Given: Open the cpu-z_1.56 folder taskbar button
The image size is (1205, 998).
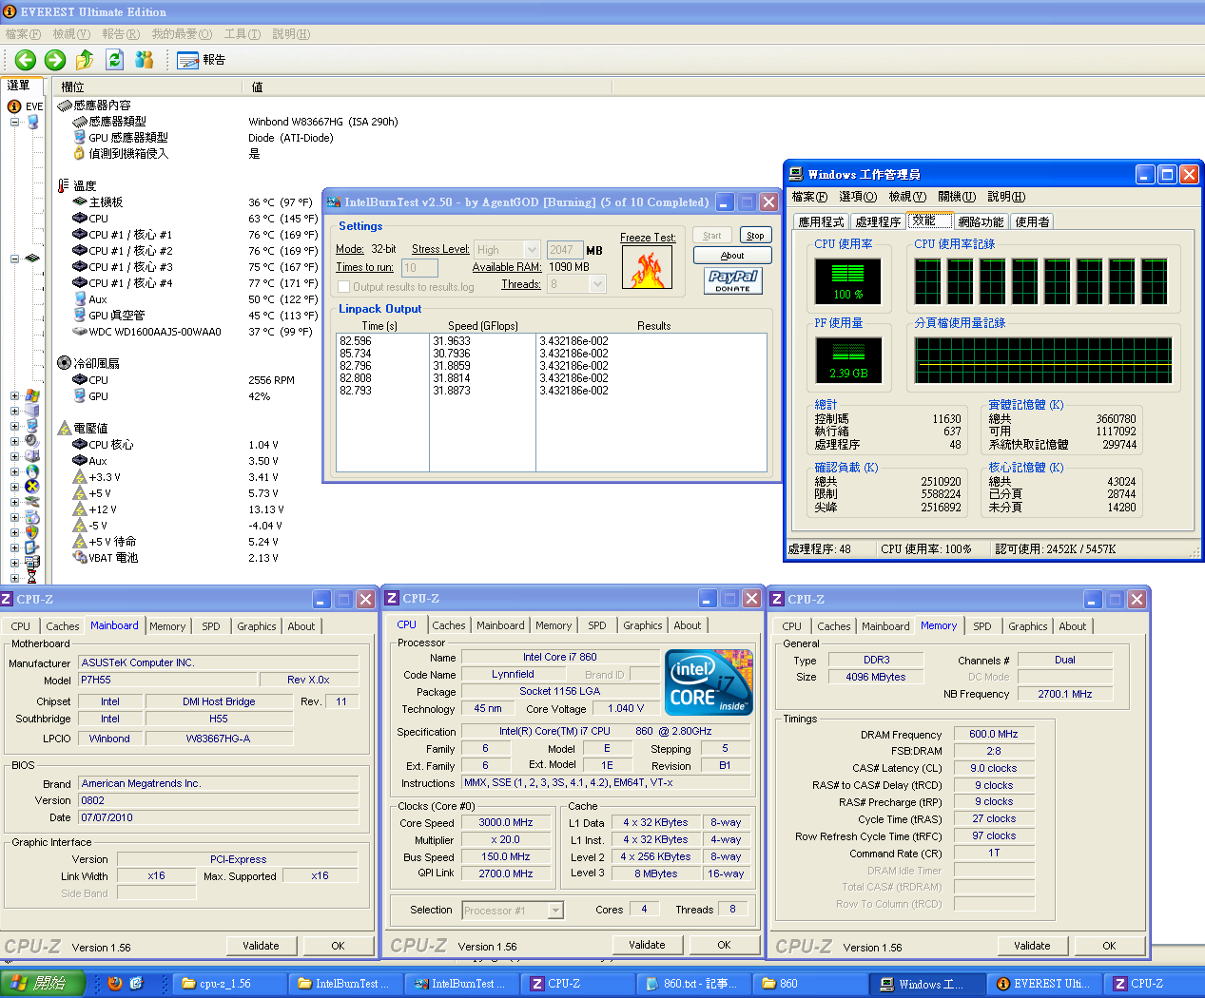Looking at the screenshot, I should coord(228,984).
